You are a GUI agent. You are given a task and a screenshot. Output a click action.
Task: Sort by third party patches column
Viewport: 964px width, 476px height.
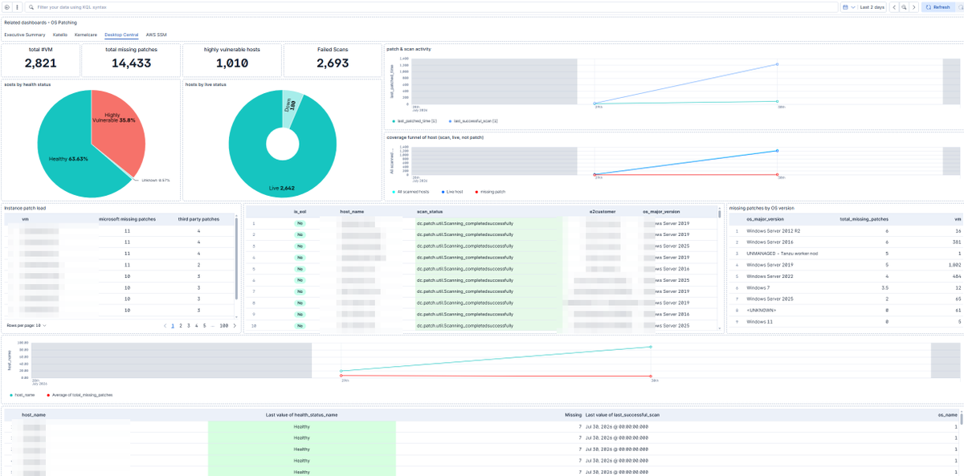click(198, 218)
